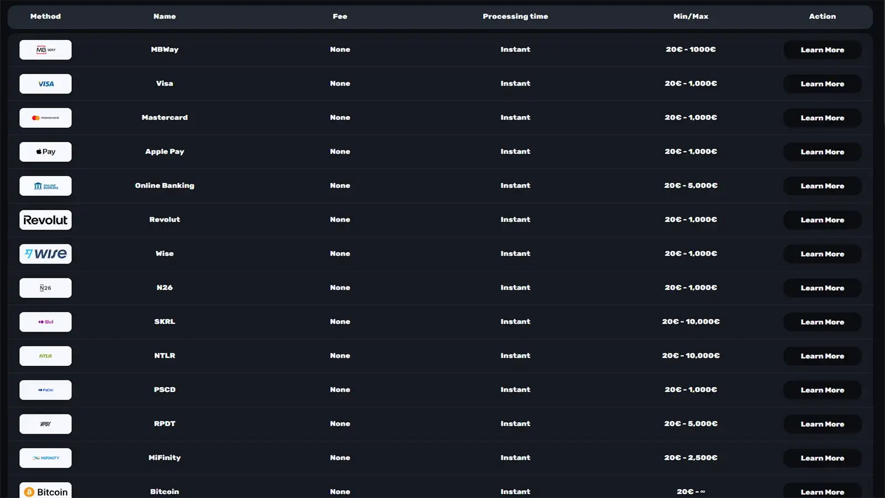Click the 'Bitcoin' name cell
This screenshot has height=498, width=885.
pos(165,491)
